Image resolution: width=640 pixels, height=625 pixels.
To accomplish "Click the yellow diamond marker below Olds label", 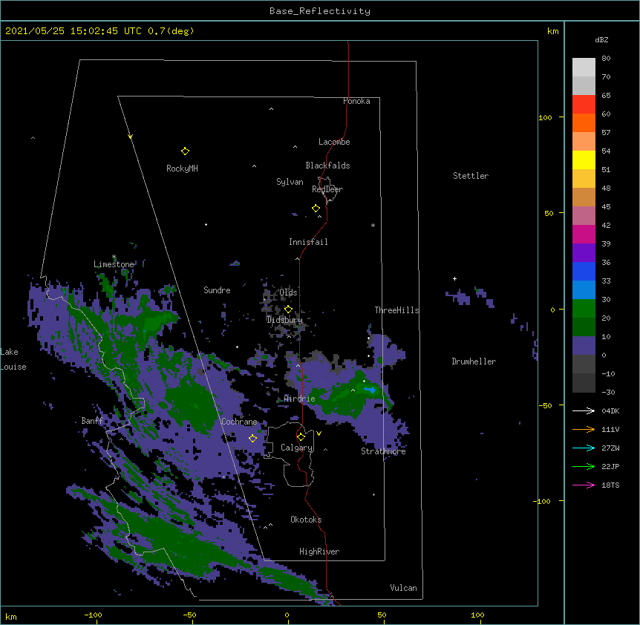I will click(x=288, y=310).
